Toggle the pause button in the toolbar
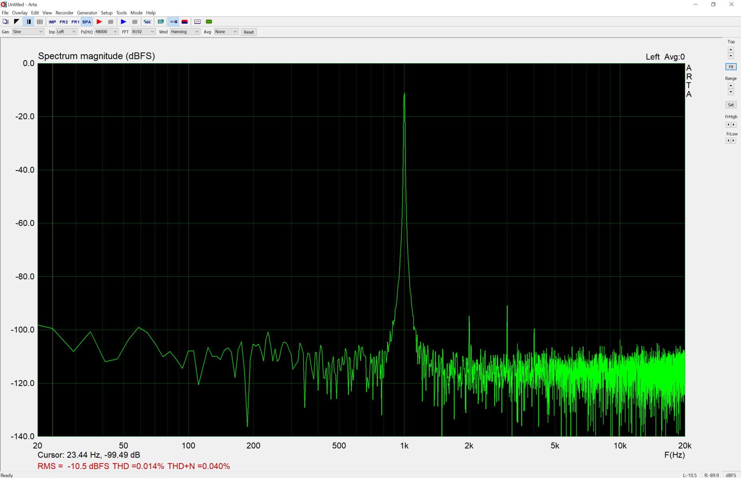This screenshot has height=478, width=741. point(29,22)
